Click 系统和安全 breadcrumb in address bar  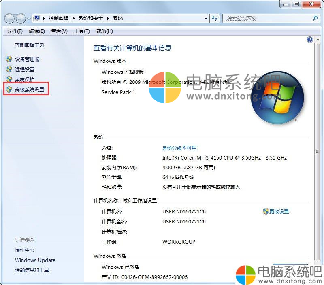tap(90, 18)
